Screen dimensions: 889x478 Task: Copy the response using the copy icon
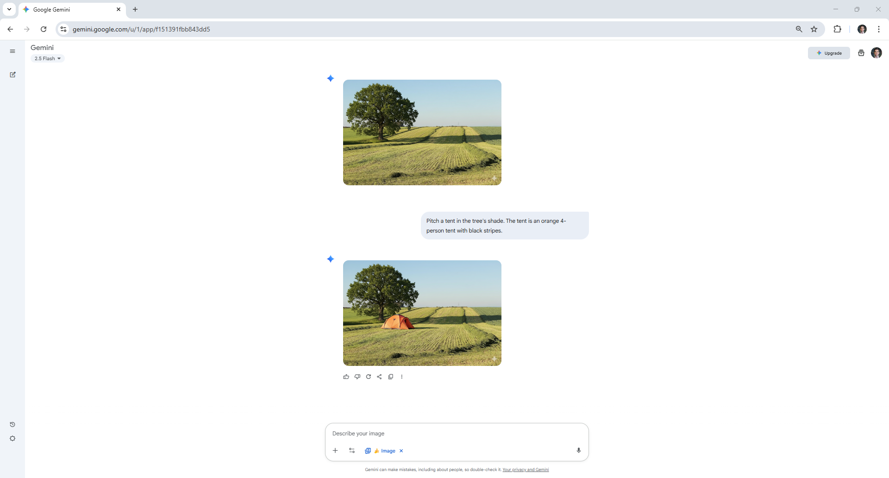390,377
